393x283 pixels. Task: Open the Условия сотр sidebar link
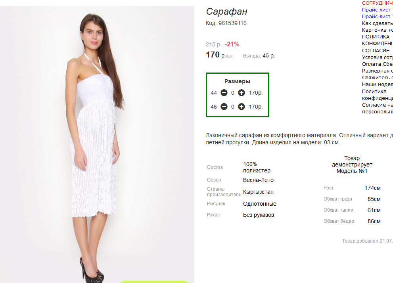point(377,57)
